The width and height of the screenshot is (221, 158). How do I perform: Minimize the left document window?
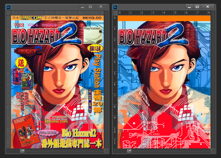click(x=82, y=7)
